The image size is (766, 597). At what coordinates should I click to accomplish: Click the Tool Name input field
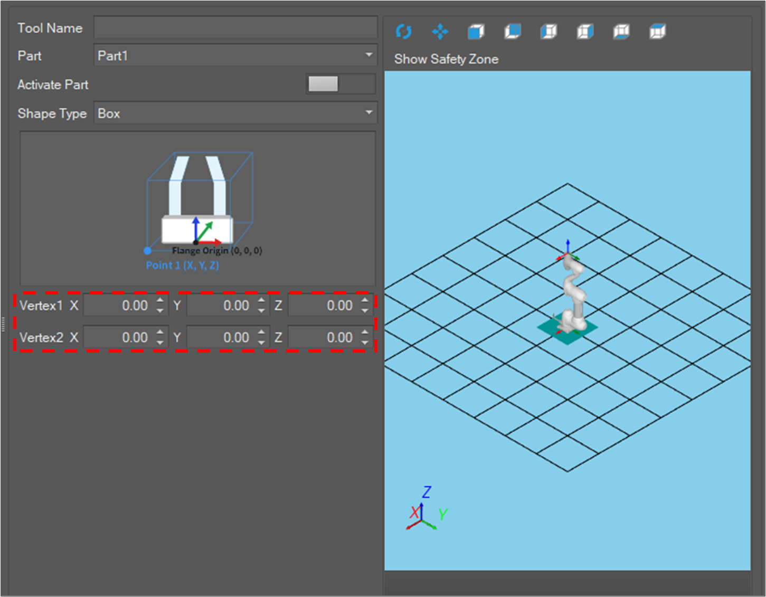[x=235, y=27]
